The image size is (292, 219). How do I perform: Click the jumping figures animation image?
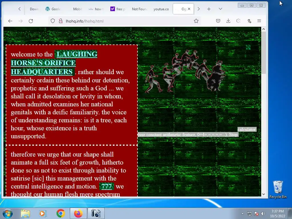point(185,71)
